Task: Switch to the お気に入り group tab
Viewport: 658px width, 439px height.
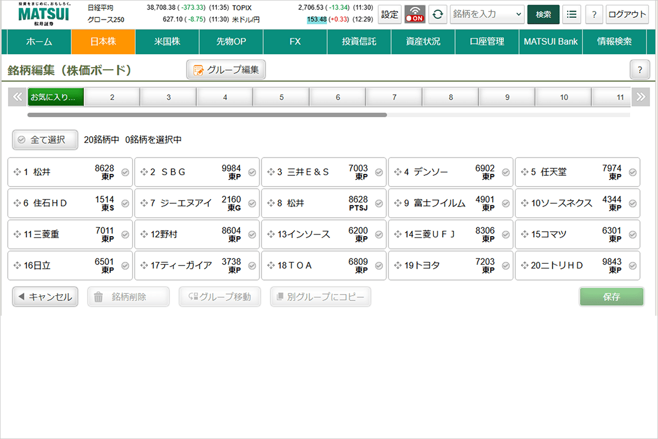Action: coord(56,97)
